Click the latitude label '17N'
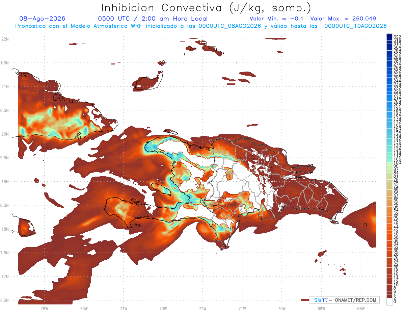The width and height of the screenshot is (405, 313). tap(5, 277)
